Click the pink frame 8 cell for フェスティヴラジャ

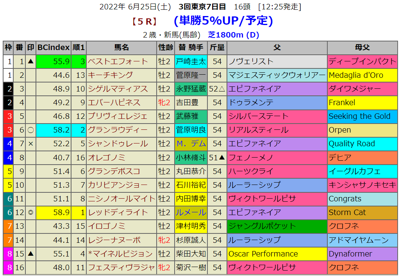(x=8, y=267)
